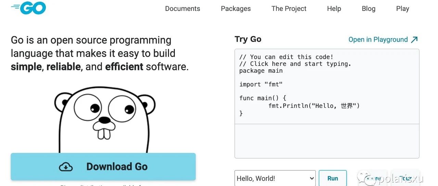Click inside the Try Go code editor
Image resolution: width=438 pixels, height=186 pixels.
point(327,85)
